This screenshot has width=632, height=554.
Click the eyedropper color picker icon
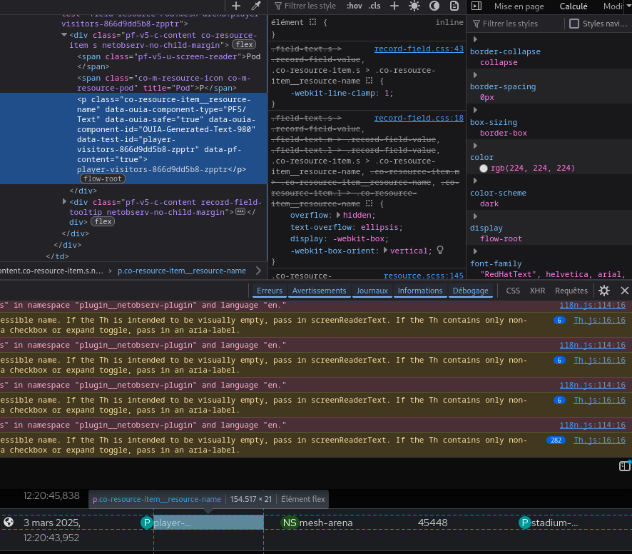tap(256, 6)
